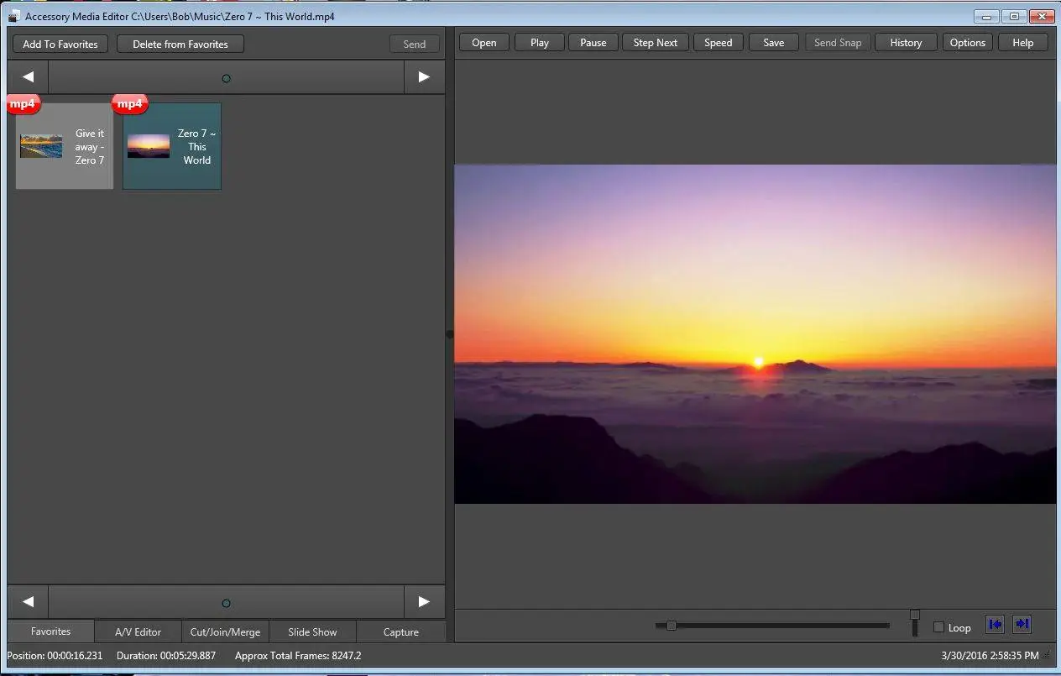Viewport: 1061px width, 676px height.
Task: Click the mp4 badge on Give it away
Action: [23, 103]
